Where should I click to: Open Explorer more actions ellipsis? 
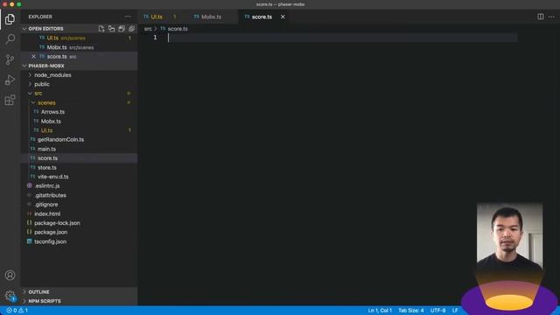pyautogui.click(x=128, y=17)
